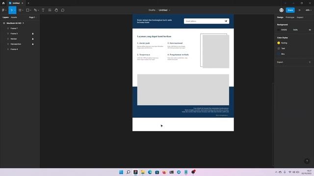Click the send arrow icon in the email field
314x176 pixels.
click(226, 21)
